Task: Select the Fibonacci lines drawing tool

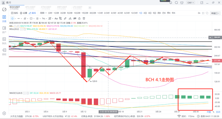Action: tap(37, 18)
